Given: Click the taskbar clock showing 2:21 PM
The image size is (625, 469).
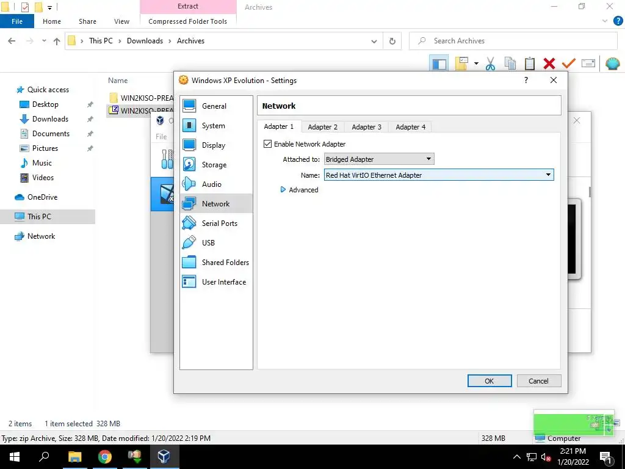Looking at the screenshot, I should coord(573,457).
